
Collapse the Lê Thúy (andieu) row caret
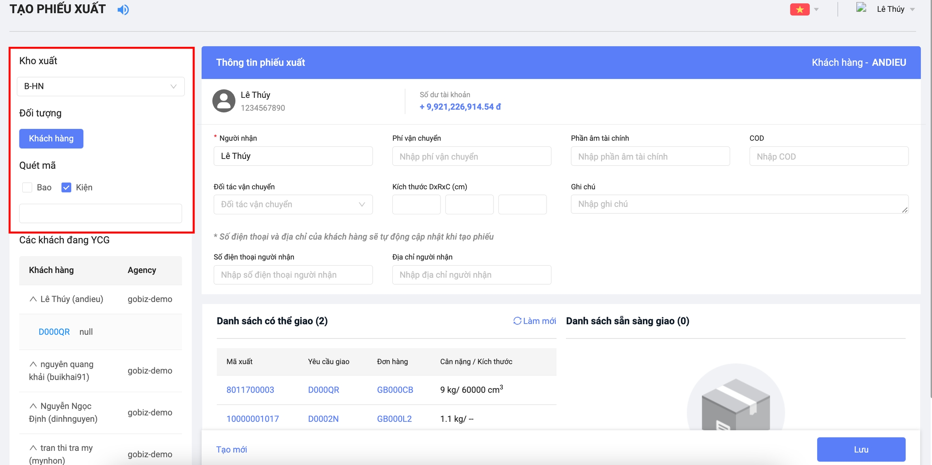(x=33, y=299)
